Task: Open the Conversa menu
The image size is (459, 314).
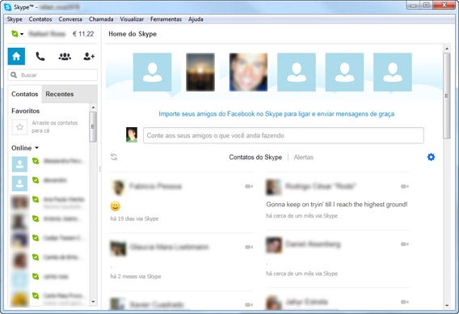Action: (70, 19)
